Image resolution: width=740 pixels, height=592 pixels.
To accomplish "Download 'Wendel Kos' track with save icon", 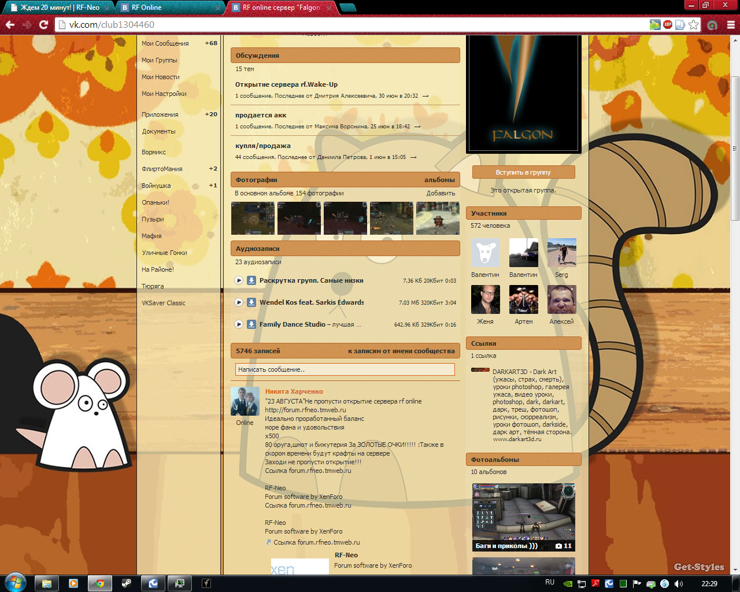I will [251, 302].
